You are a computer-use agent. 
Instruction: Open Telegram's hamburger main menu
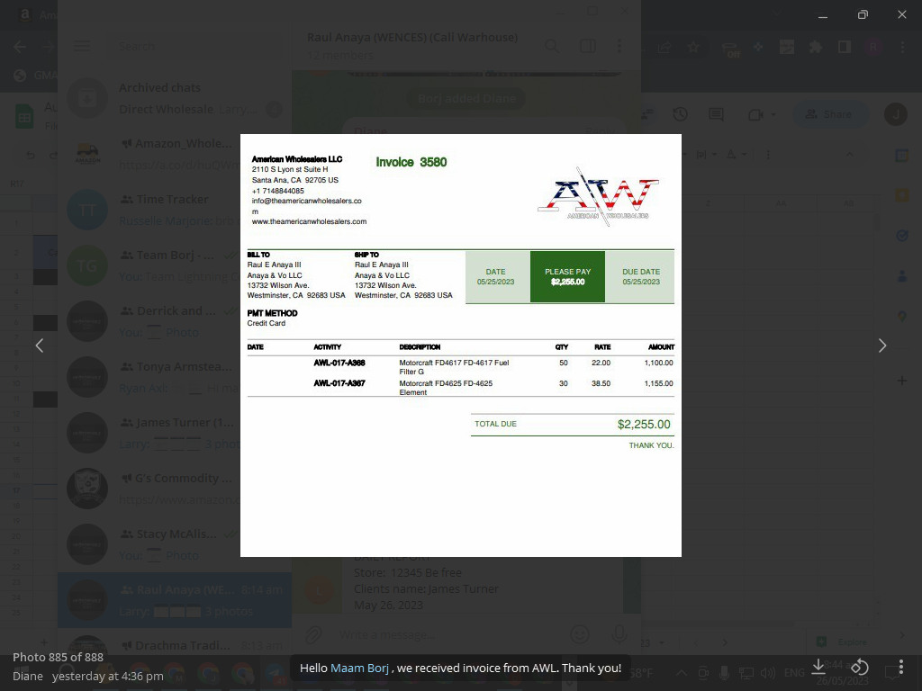(82, 46)
